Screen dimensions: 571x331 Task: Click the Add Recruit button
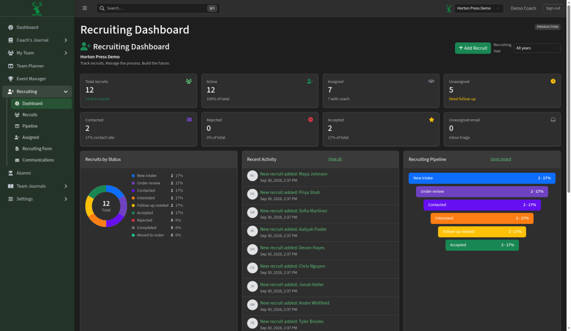473,48
